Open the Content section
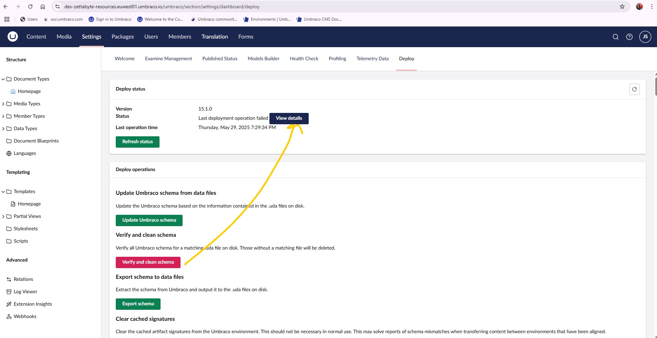Image resolution: width=657 pixels, height=338 pixels. (x=36, y=37)
